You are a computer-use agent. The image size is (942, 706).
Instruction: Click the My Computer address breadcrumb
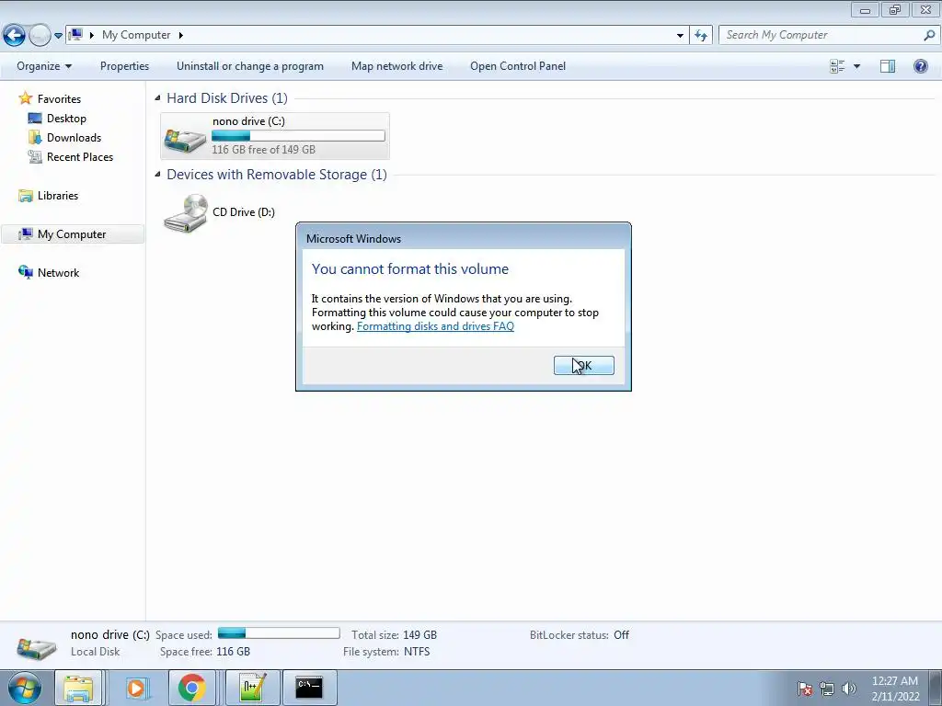[x=136, y=35]
